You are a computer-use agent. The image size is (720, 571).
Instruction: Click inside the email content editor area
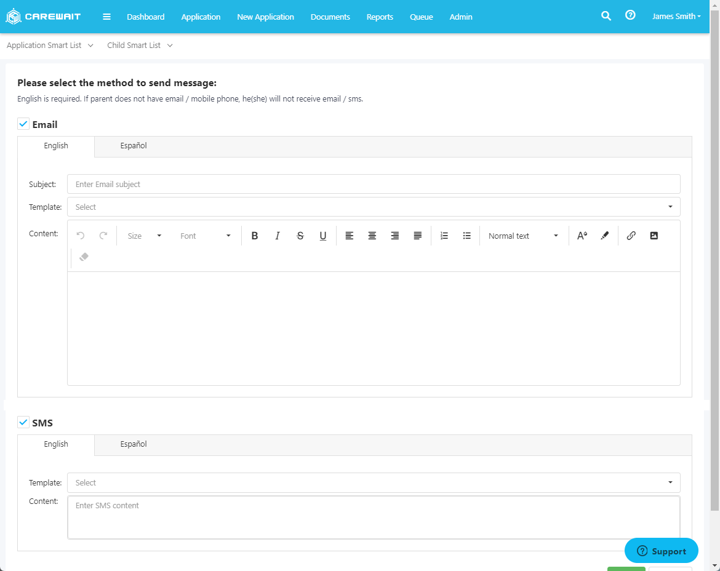(374, 329)
